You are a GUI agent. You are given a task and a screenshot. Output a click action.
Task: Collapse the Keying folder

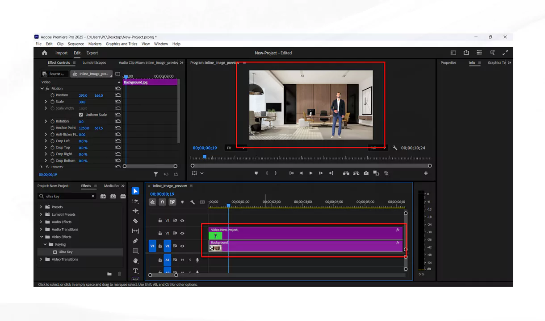(45, 244)
